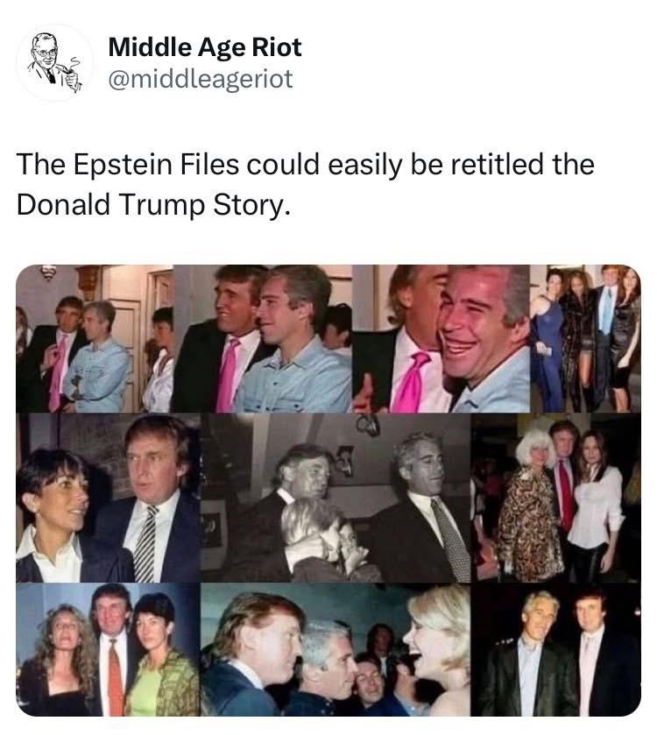Open photo of man in black leather jacket
The width and height of the screenshot is (657, 735).
pyautogui.click(x=555, y=649)
